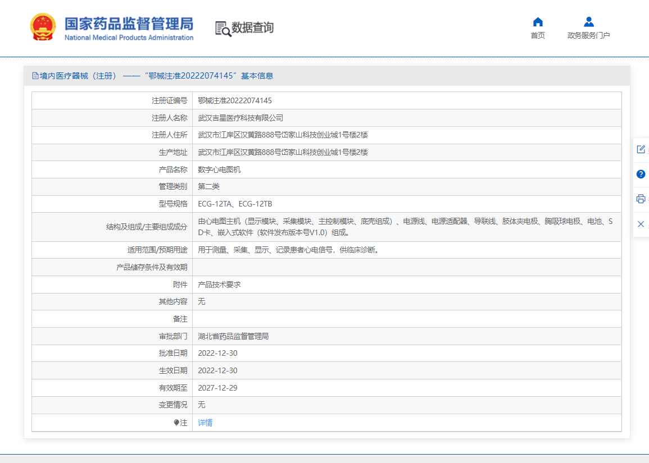Image resolution: width=649 pixels, height=463 pixels.
Task: Open the 数据查询 search icon
Action: pos(223,29)
